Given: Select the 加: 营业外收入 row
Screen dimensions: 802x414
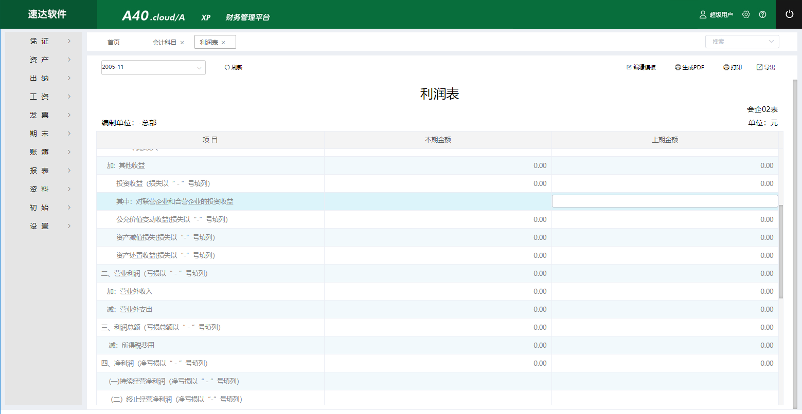Looking at the screenshot, I should point(438,291).
